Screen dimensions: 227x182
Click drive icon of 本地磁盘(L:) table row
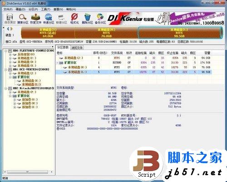pos(65,72)
